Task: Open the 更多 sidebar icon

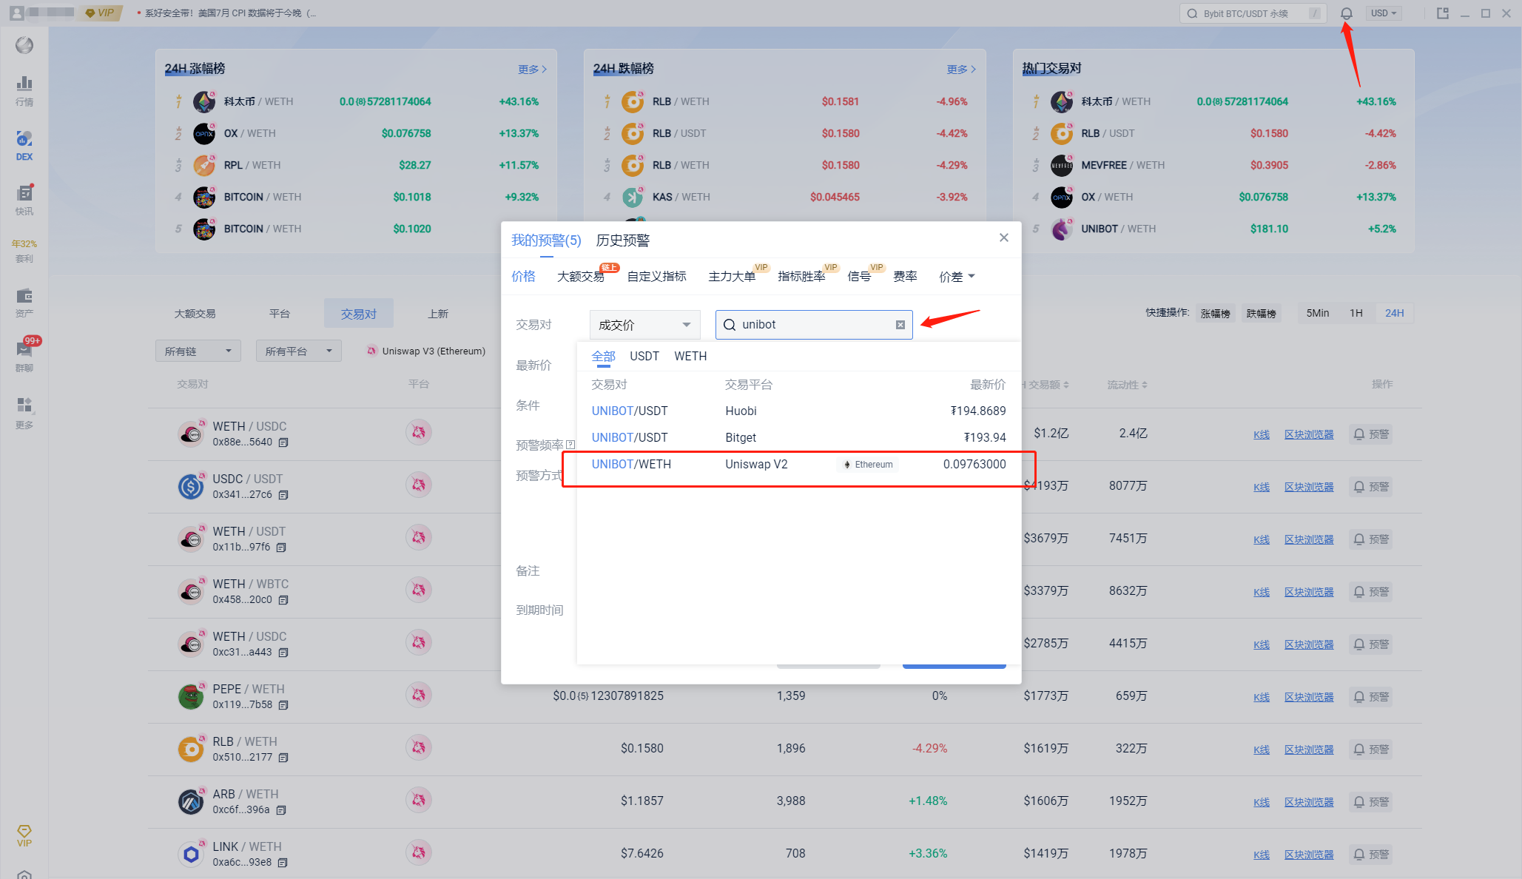Action: (24, 413)
